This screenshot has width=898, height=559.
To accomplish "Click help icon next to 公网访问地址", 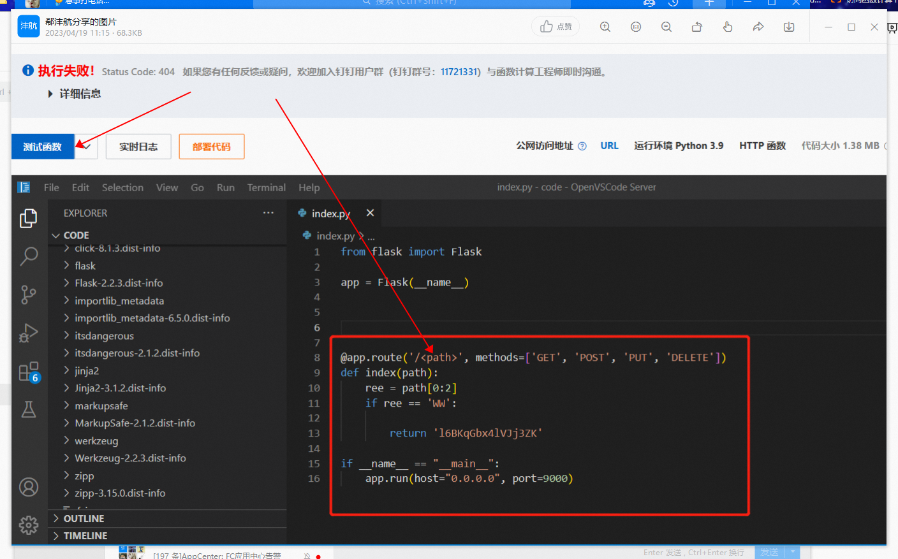I will click(x=582, y=146).
